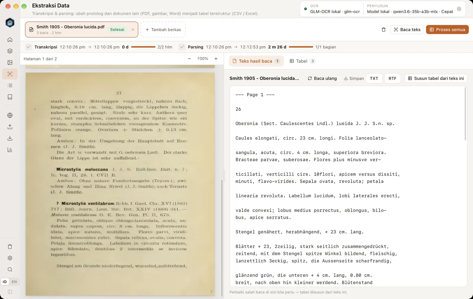Remove Smith 1905 file tab

click(x=133, y=30)
